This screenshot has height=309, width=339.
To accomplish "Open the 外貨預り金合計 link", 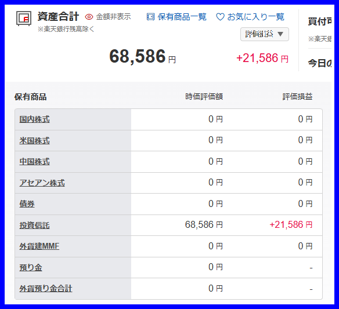I will pos(46,289).
